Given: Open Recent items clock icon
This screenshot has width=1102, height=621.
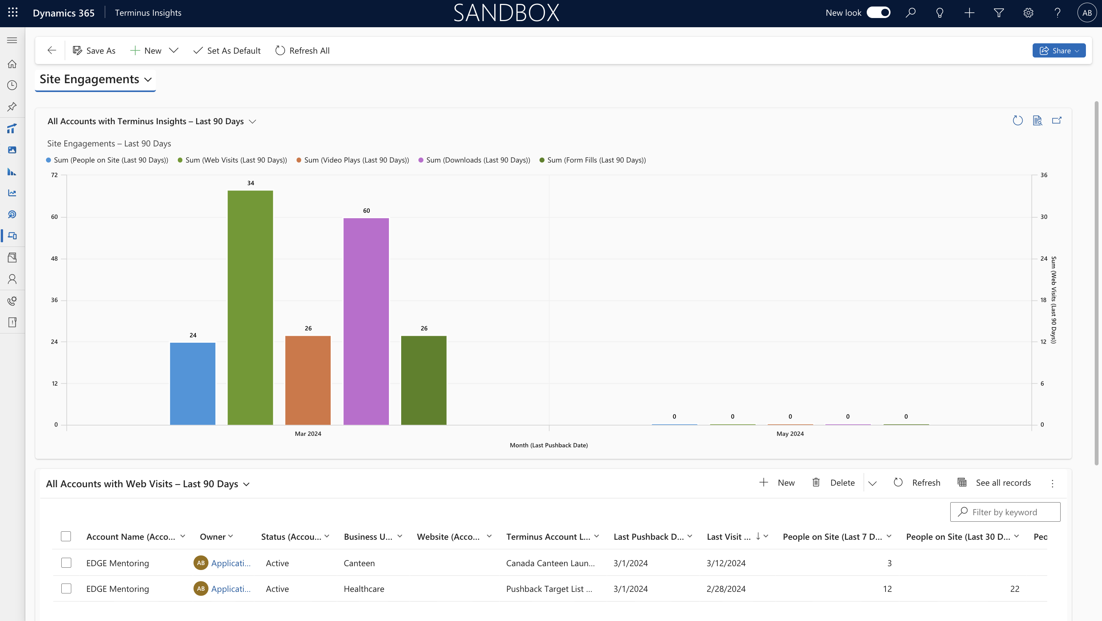Looking at the screenshot, I should click(12, 85).
